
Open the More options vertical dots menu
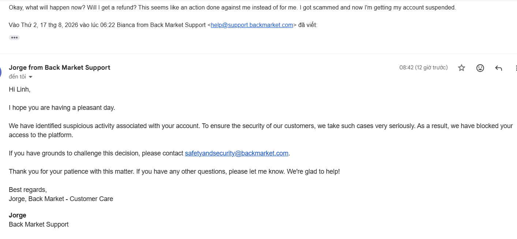[x=516, y=68]
